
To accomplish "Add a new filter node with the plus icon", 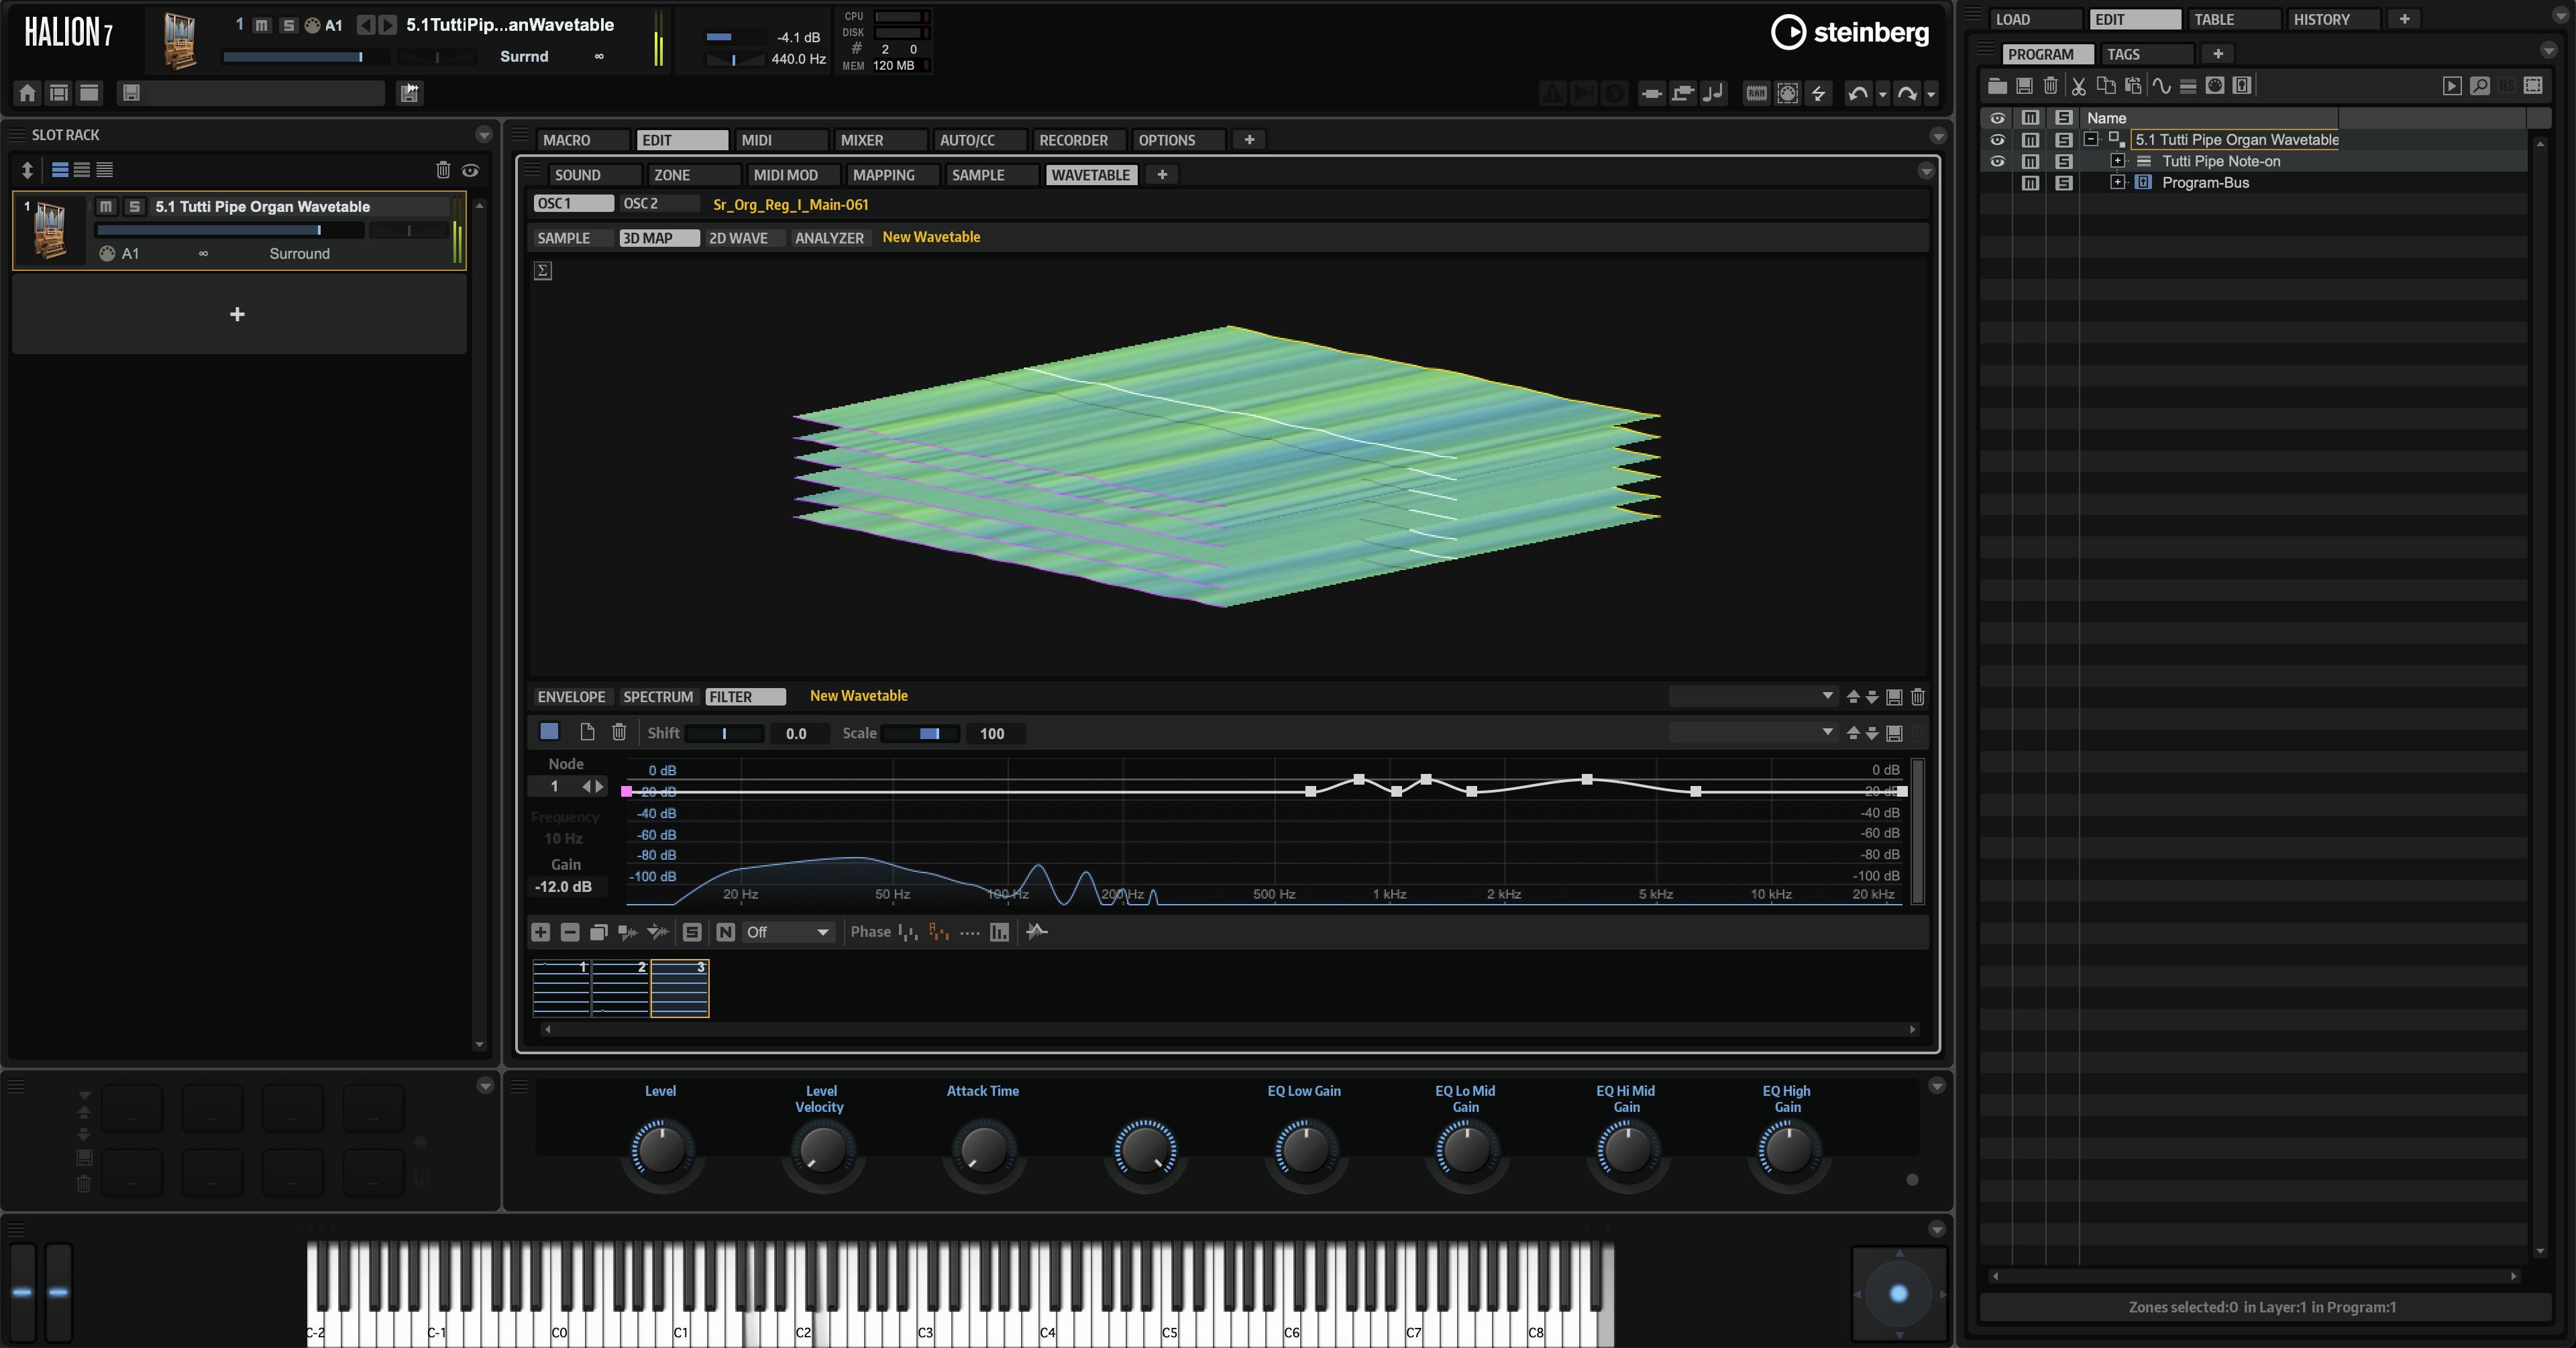I will (x=540, y=932).
